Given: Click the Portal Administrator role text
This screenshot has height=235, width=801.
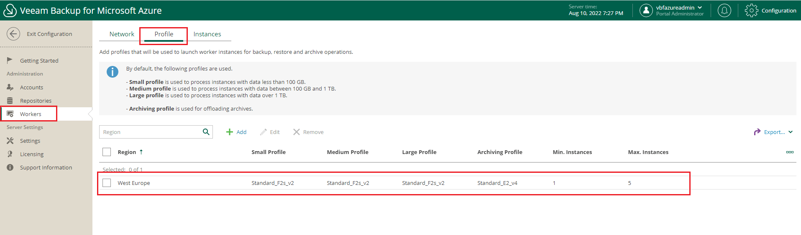Looking at the screenshot, I should pyautogui.click(x=680, y=14).
